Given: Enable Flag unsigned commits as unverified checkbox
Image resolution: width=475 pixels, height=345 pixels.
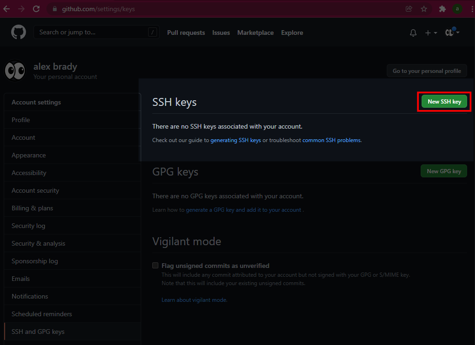Looking at the screenshot, I should [x=155, y=265].
